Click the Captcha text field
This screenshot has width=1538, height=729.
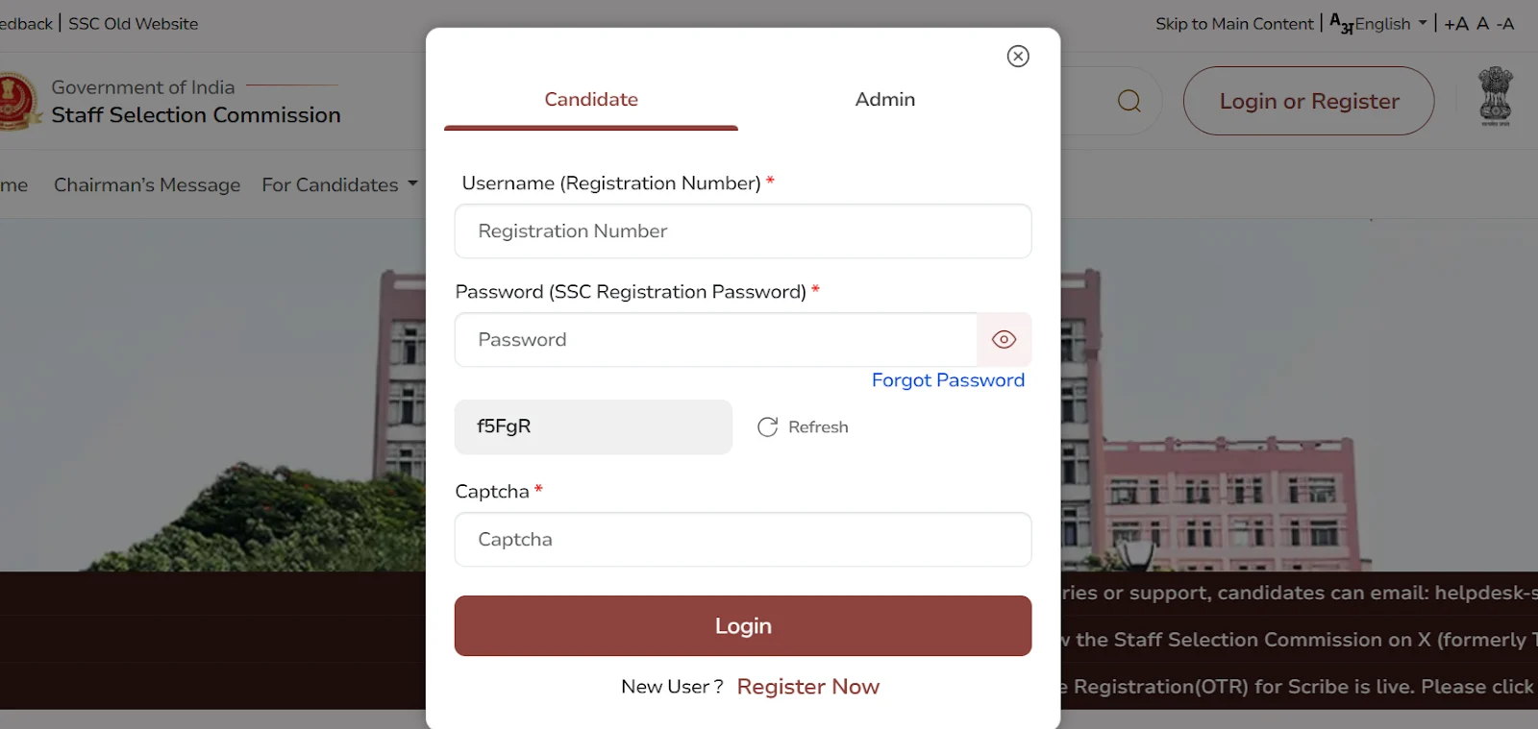coord(742,540)
